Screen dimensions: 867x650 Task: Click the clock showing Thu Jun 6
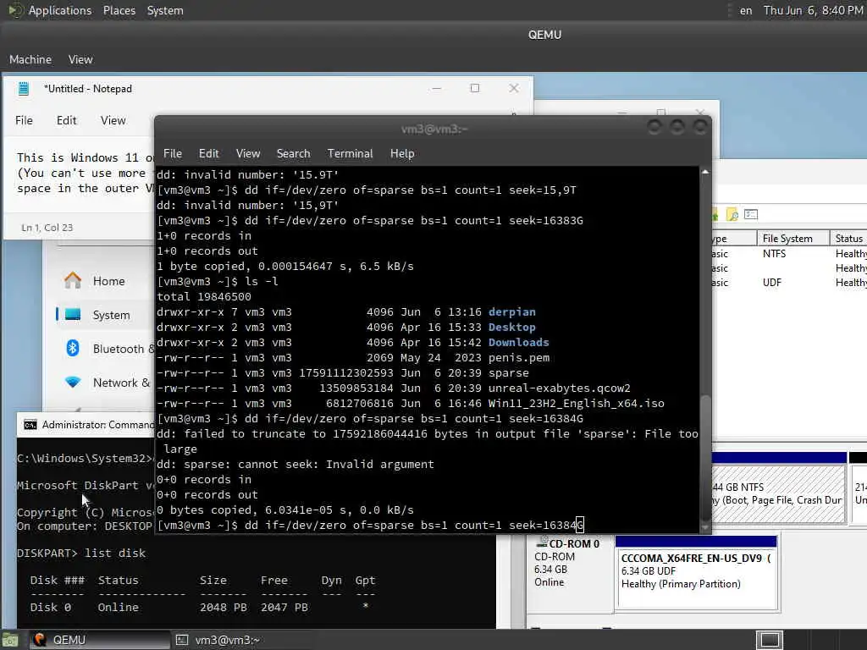click(x=813, y=10)
